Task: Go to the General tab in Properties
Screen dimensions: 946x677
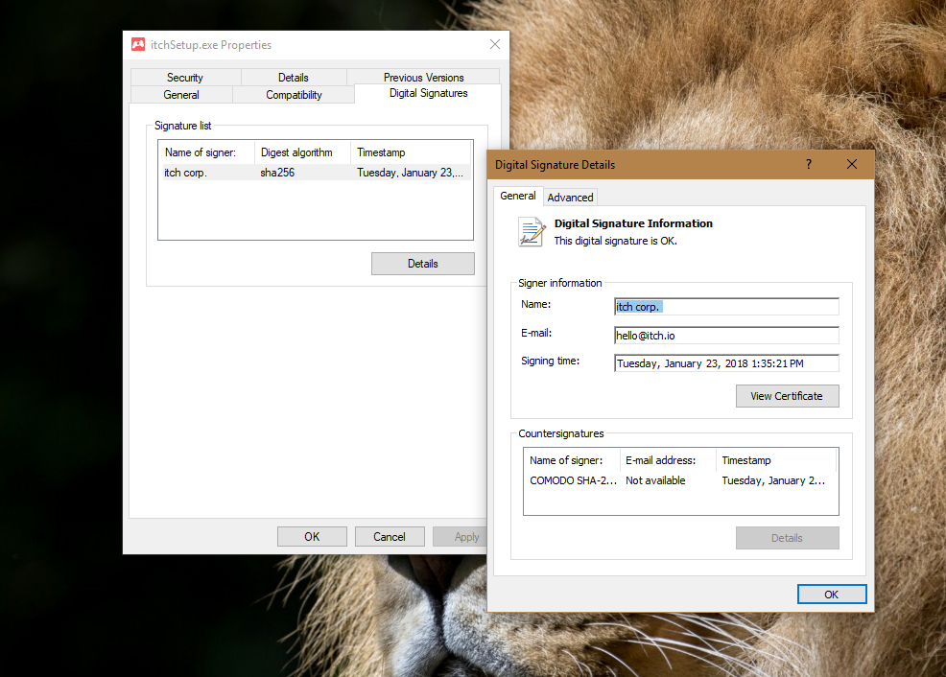Action: [181, 95]
